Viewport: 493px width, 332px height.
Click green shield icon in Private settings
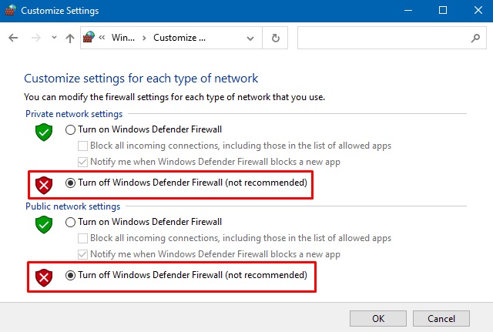(44, 132)
